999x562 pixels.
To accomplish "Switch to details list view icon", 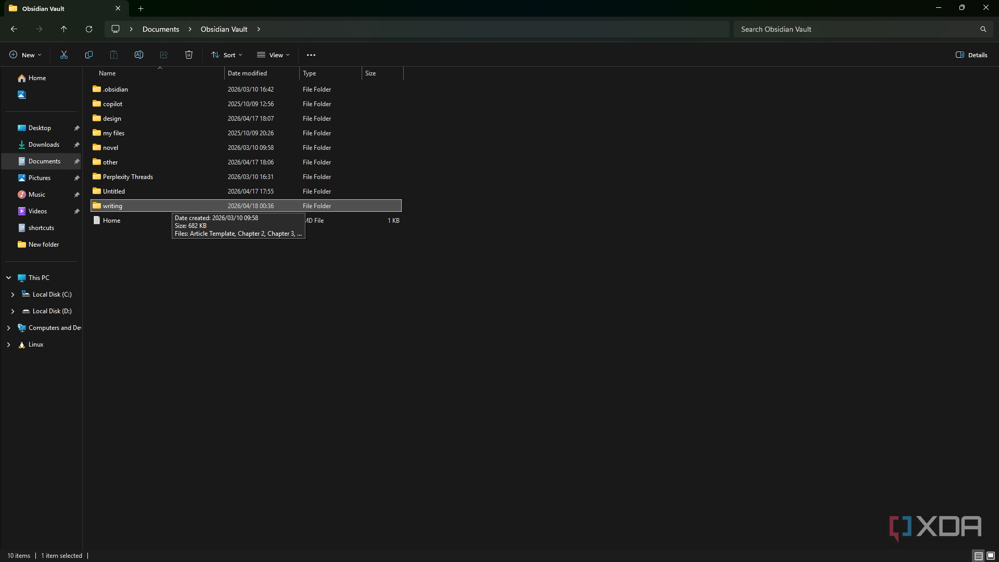I will (978, 556).
